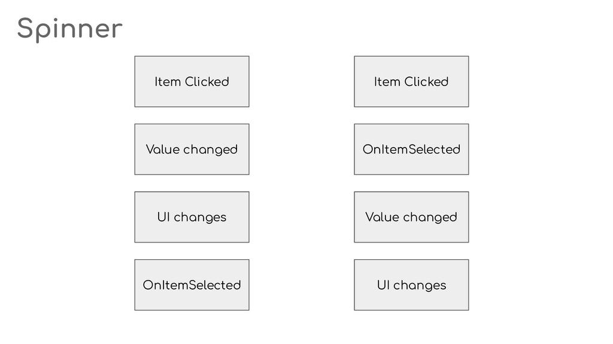Viewport: 613px width, 344px height.
Task: Click the UI changes box in the left column
Action: pyautogui.click(x=192, y=217)
